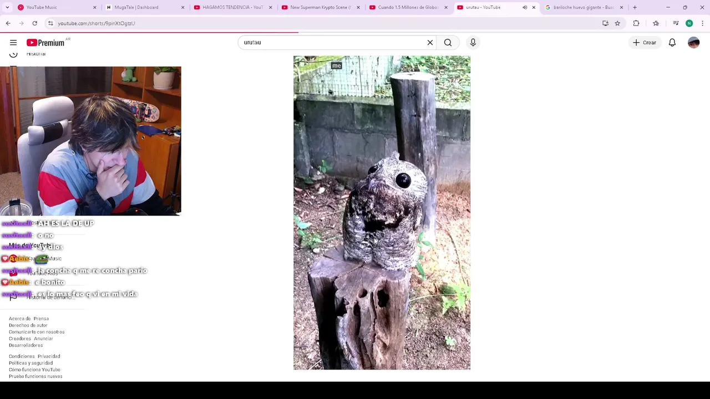Open Políticas y seguridad link
This screenshot has height=399, width=710.
pos(31,363)
